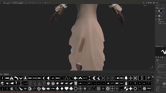Select the dashed circle alpha
Screen dimensions: 166x93
[140, 89]
